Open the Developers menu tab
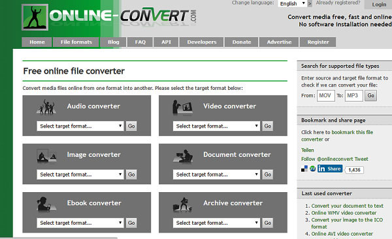This screenshot has height=239, width=392. [202, 42]
